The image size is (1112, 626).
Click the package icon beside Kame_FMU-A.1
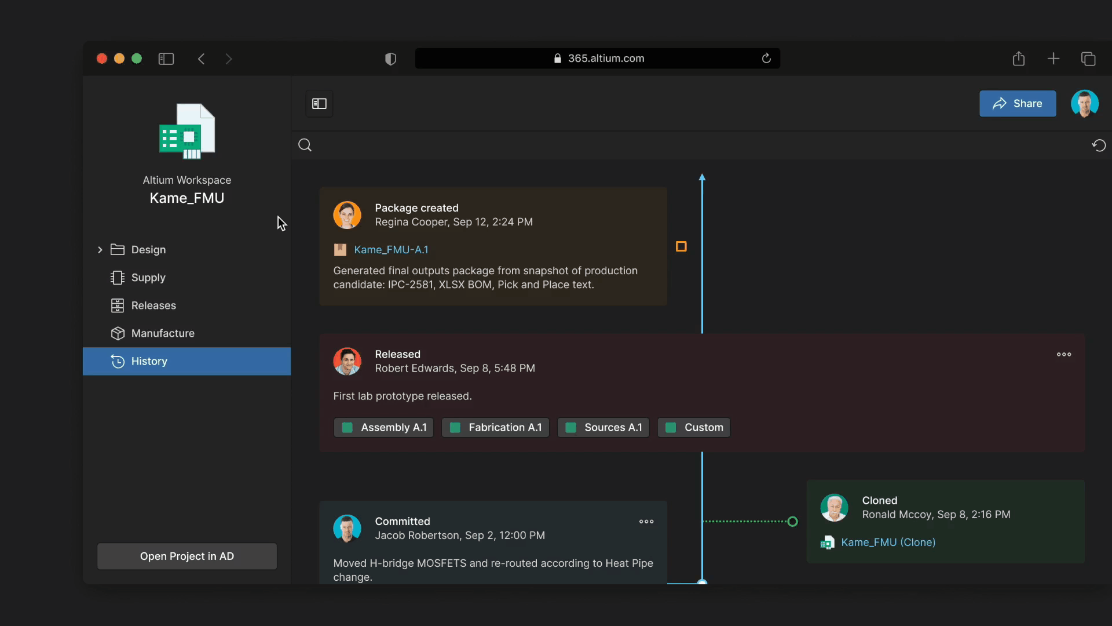click(x=340, y=250)
